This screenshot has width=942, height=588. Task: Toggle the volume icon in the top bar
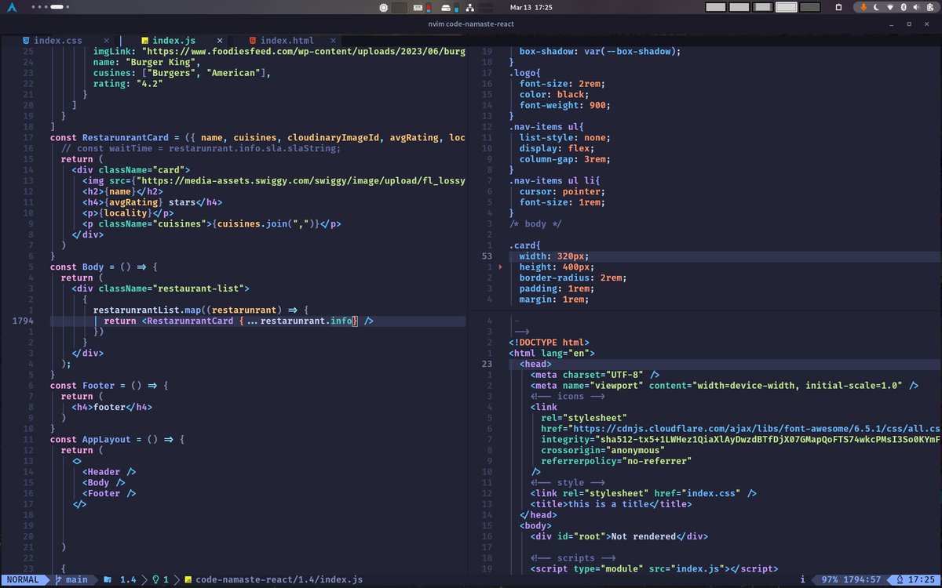click(917, 7)
